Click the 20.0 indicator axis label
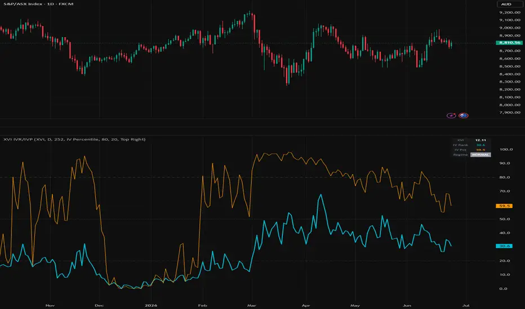Screen dimensions: 525x309 (x=505, y=261)
